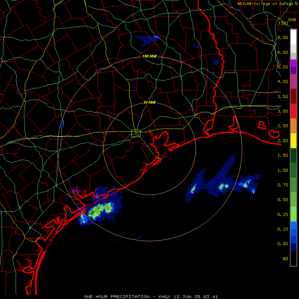The height and width of the screenshot is (299, 299).
Task: Click the '50 NMI' range ring label
Action: (x=149, y=102)
